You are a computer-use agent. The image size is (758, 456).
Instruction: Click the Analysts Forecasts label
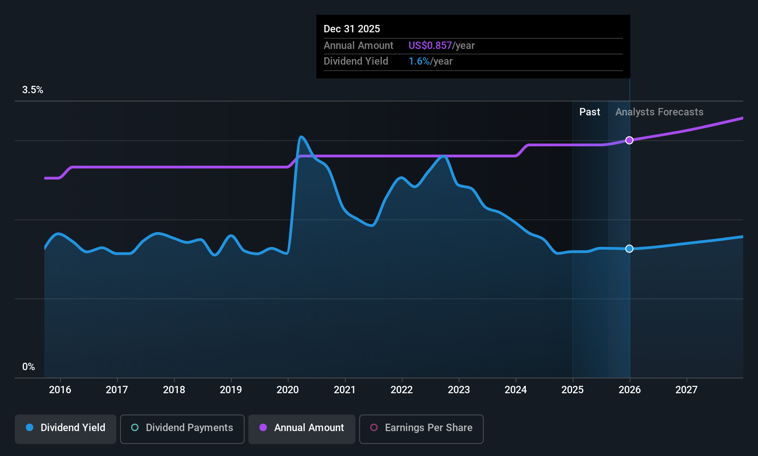[659, 112]
